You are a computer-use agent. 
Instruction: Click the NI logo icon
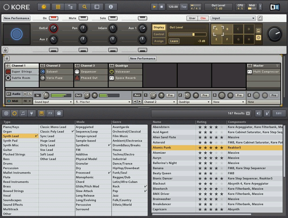pyautogui.click(x=275, y=7)
